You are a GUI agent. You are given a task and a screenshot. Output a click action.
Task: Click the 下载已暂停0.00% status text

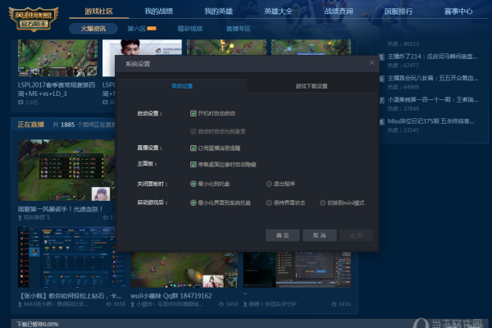[38, 324]
